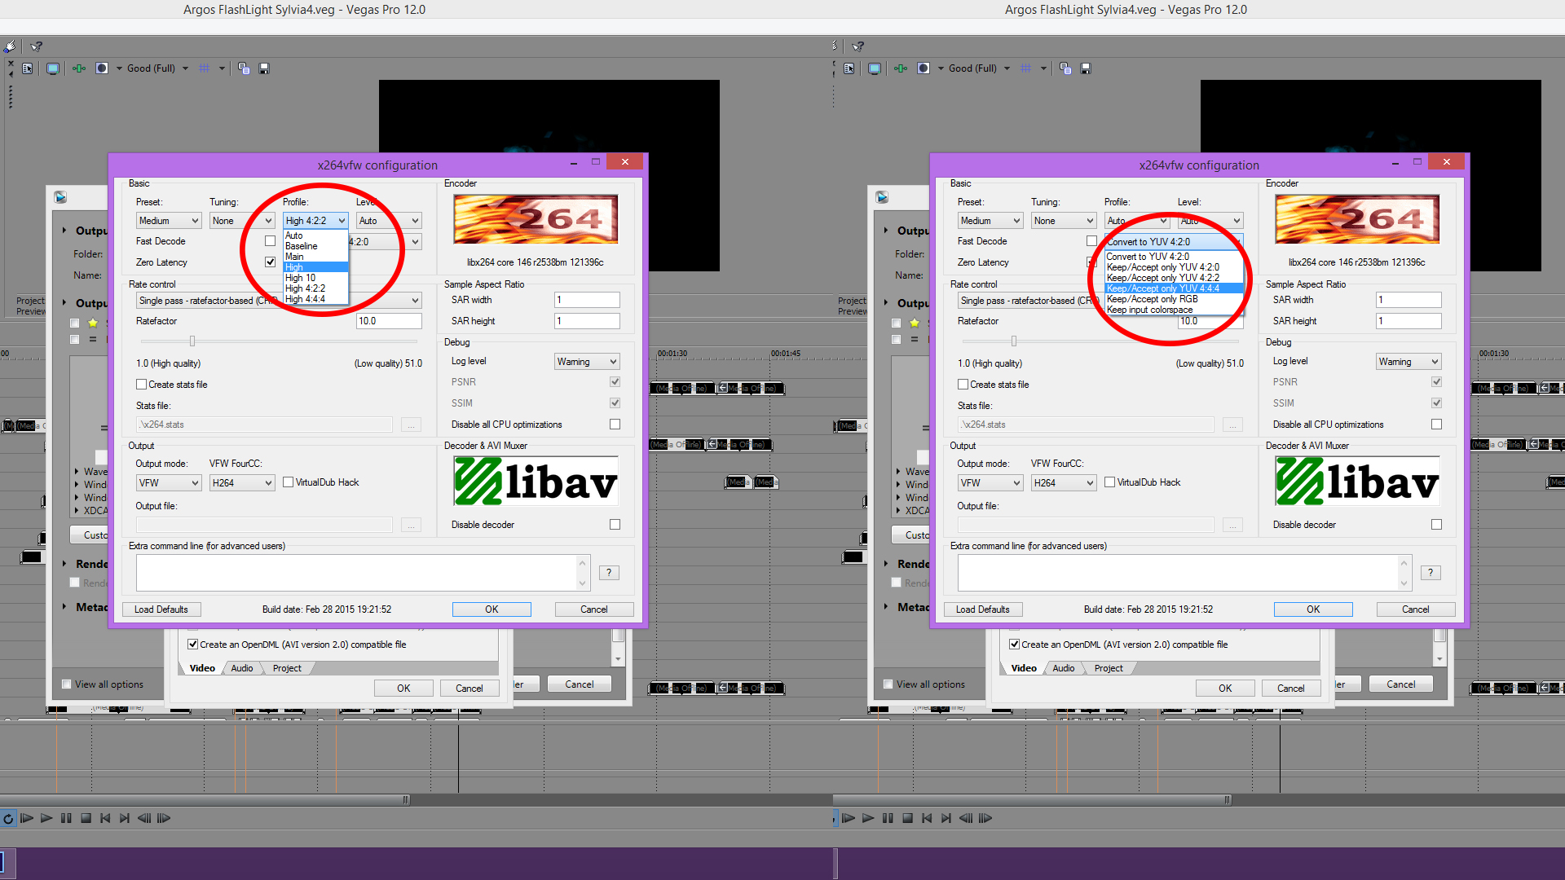Step to Previous Frame in left transport bar
Viewport: 1565px width, 880px height.
click(144, 818)
